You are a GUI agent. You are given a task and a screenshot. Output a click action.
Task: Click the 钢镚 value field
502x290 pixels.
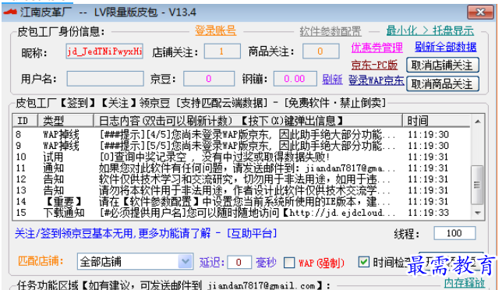click(295, 79)
